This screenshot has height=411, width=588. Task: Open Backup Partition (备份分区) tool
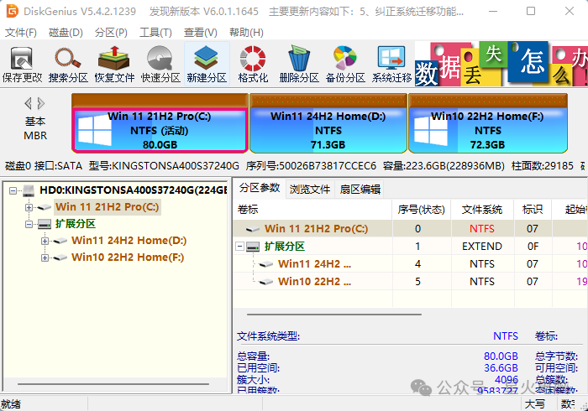[x=345, y=64]
